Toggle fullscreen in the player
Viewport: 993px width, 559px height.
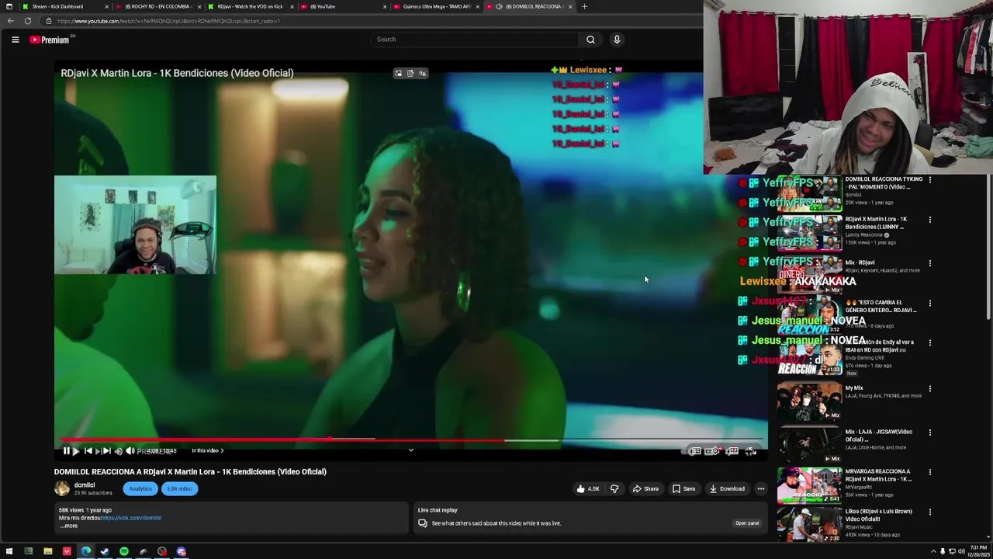pyautogui.click(x=751, y=451)
